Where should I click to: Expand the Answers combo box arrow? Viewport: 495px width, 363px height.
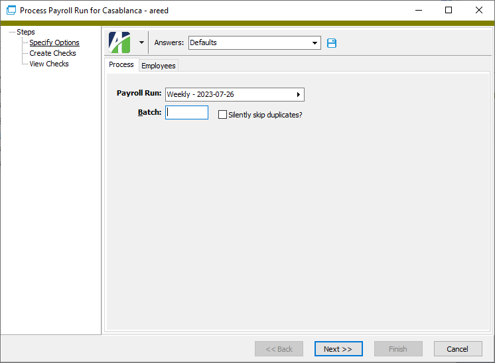pyautogui.click(x=315, y=43)
